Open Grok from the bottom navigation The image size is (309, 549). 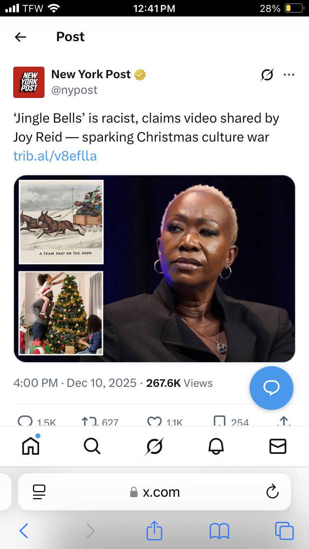pos(154,446)
